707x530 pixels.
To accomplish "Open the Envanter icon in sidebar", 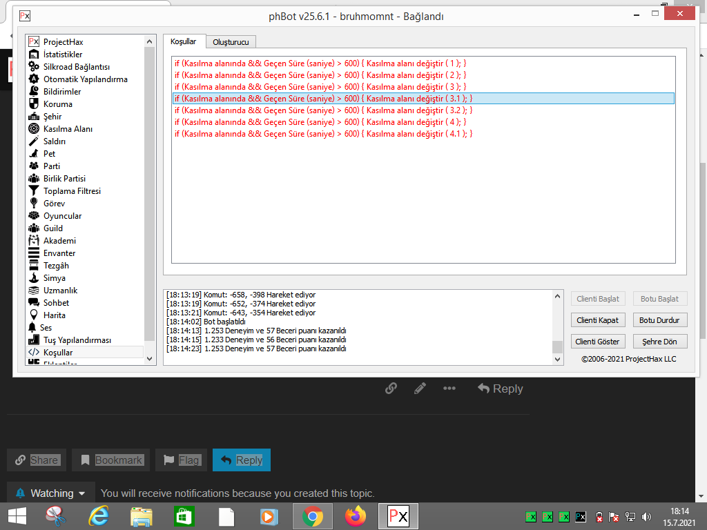I will click(34, 253).
